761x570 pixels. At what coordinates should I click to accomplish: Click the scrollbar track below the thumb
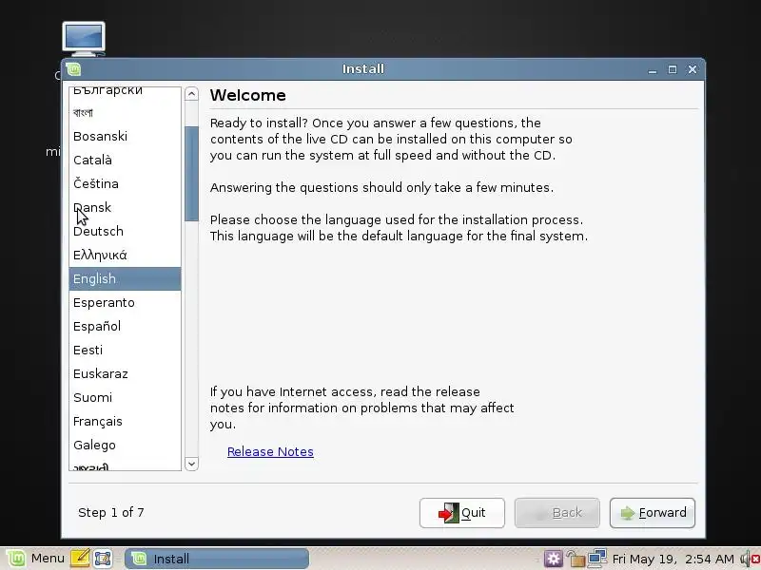(x=192, y=339)
